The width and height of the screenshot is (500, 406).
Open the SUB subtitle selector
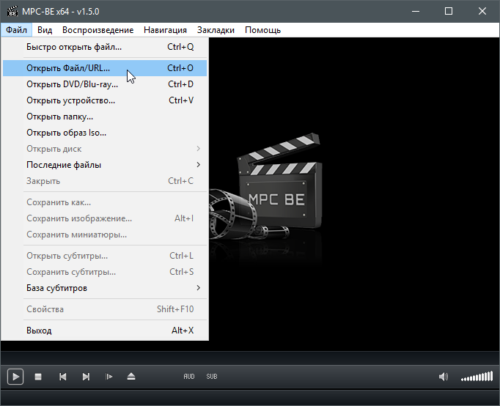[x=212, y=377]
